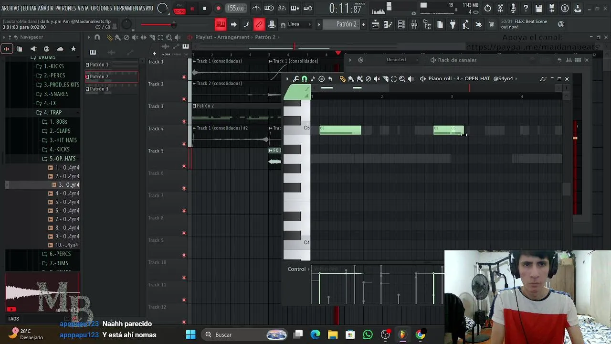The height and width of the screenshot is (344, 611).
Task: Add new pattern with plus button
Action: [363, 24]
